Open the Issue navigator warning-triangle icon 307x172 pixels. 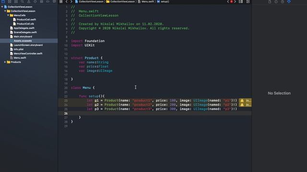click(x=29, y=1)
